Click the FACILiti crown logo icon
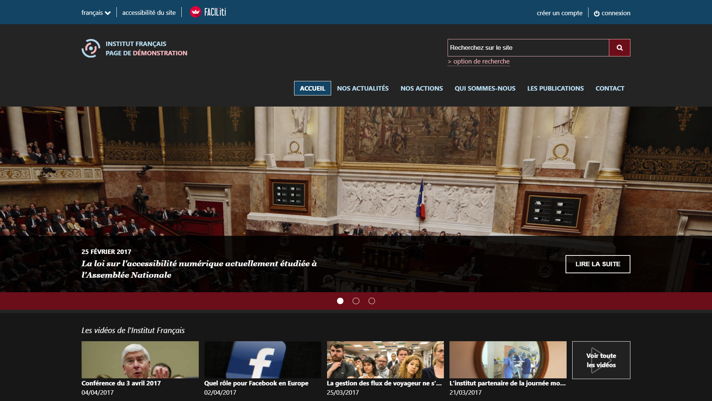 click(195, 12)
